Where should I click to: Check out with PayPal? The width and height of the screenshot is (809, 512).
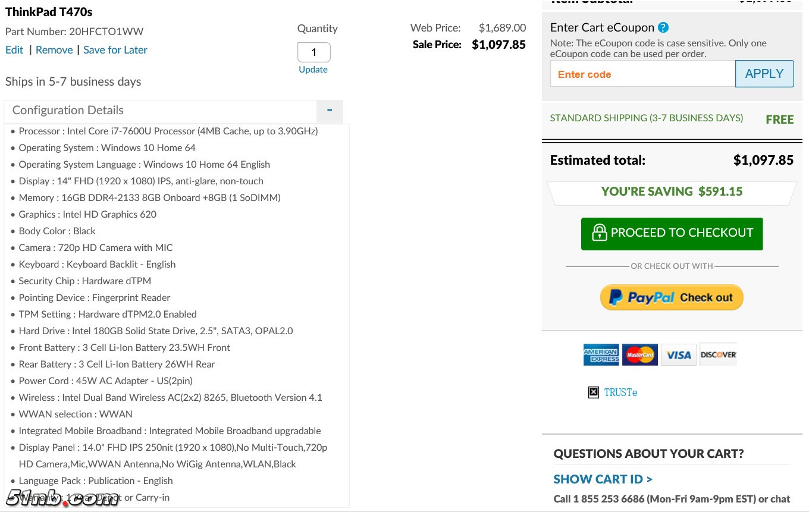(x=672, y=297)
